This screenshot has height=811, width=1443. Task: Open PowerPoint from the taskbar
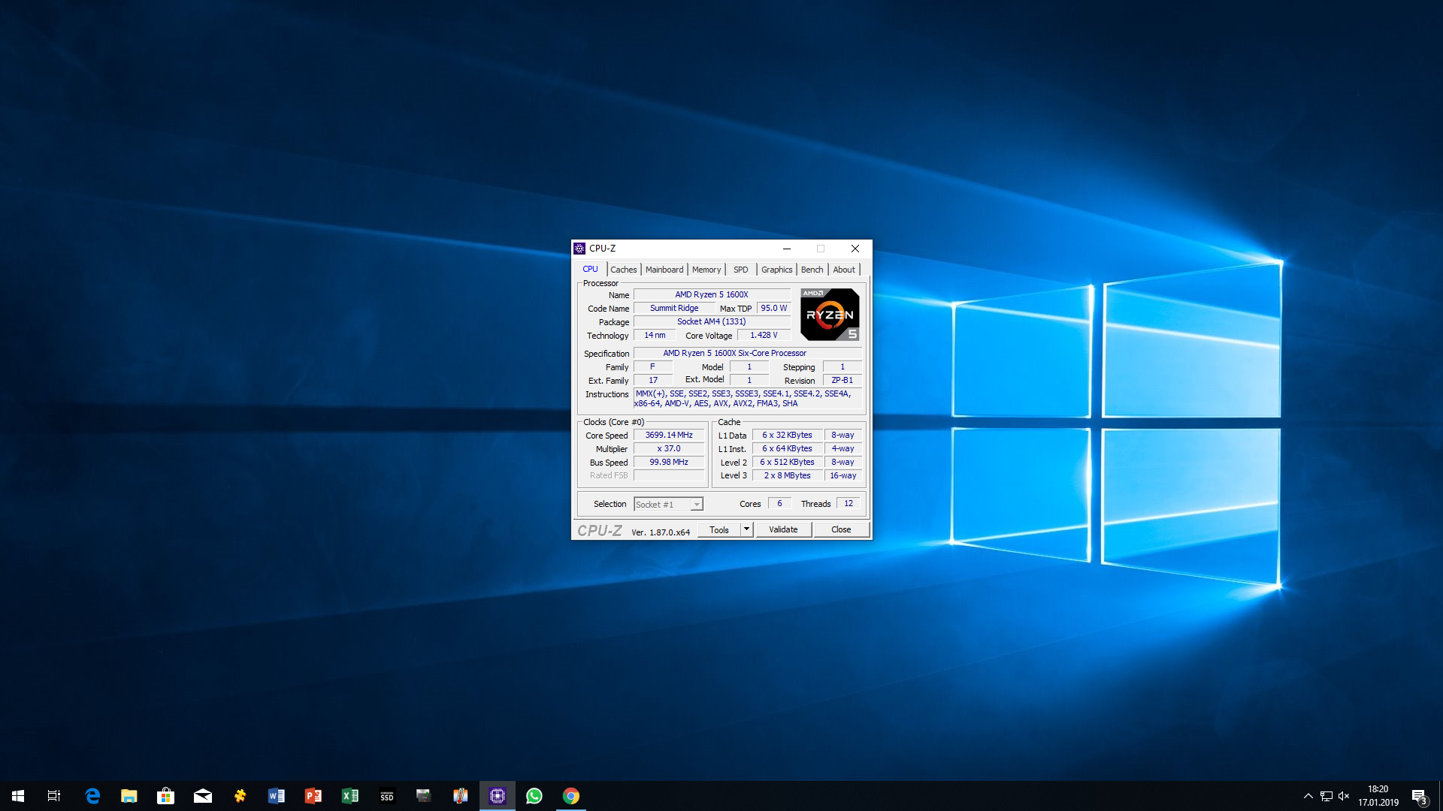(x=313, y=796)
